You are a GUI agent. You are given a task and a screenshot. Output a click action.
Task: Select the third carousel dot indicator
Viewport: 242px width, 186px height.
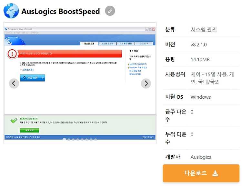coord(73,140)
